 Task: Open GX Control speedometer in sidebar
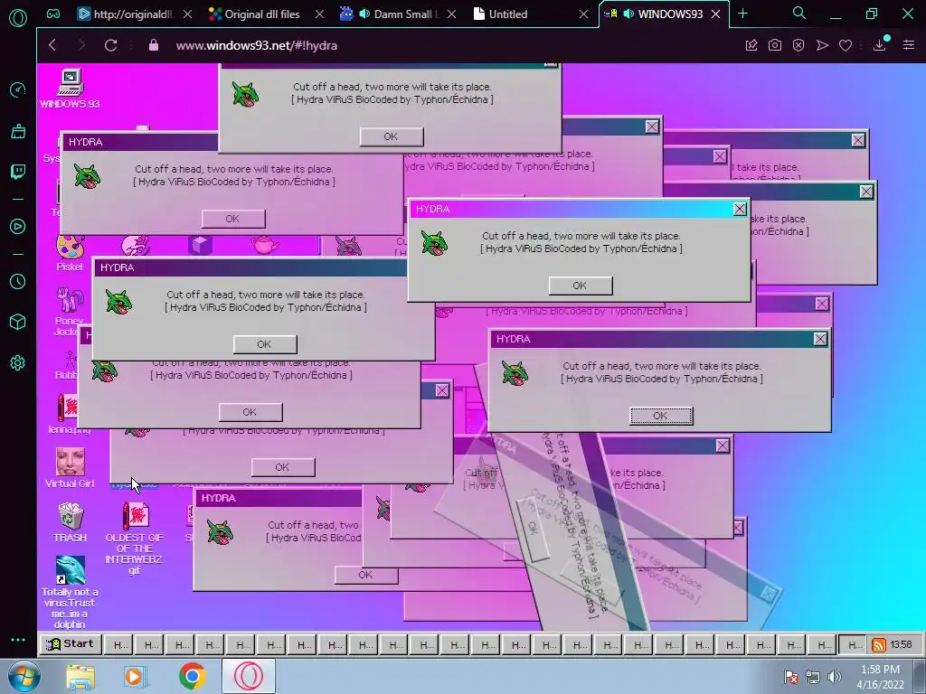(18, 89)
